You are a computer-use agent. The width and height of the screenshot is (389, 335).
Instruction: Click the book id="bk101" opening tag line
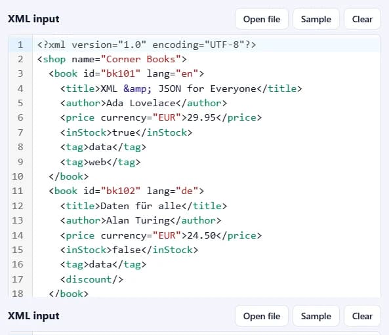click(x=126, y=73)
